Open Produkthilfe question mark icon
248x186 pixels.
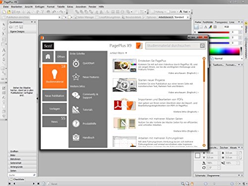[x=76, y=123]
